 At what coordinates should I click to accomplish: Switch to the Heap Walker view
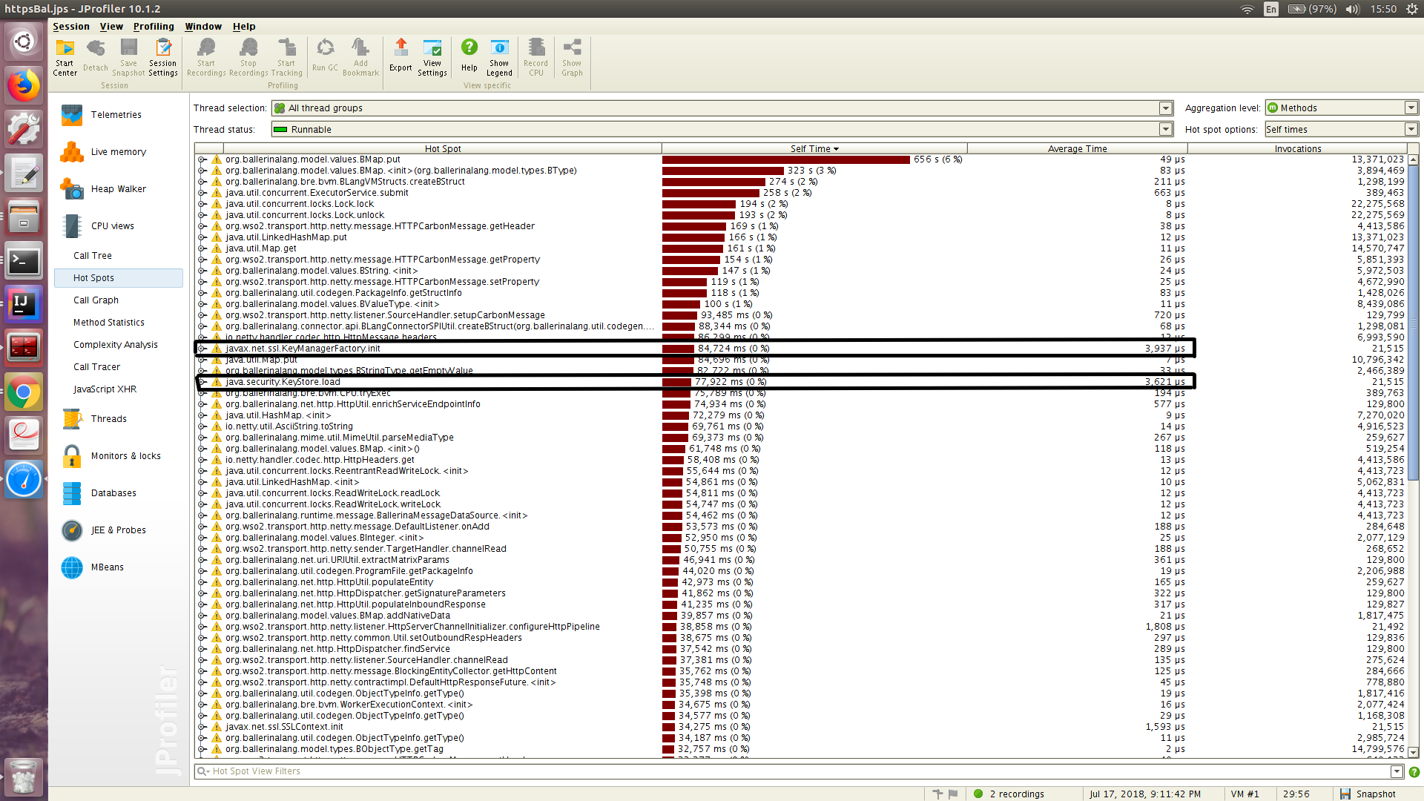118,188
